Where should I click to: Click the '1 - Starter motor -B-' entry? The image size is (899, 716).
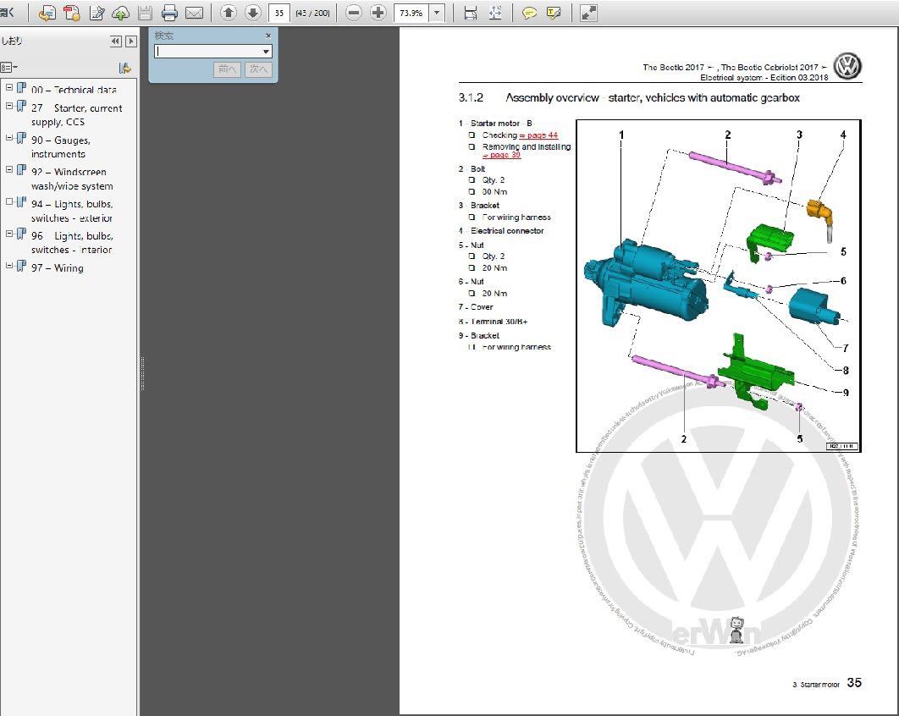[x=495, y=124]
